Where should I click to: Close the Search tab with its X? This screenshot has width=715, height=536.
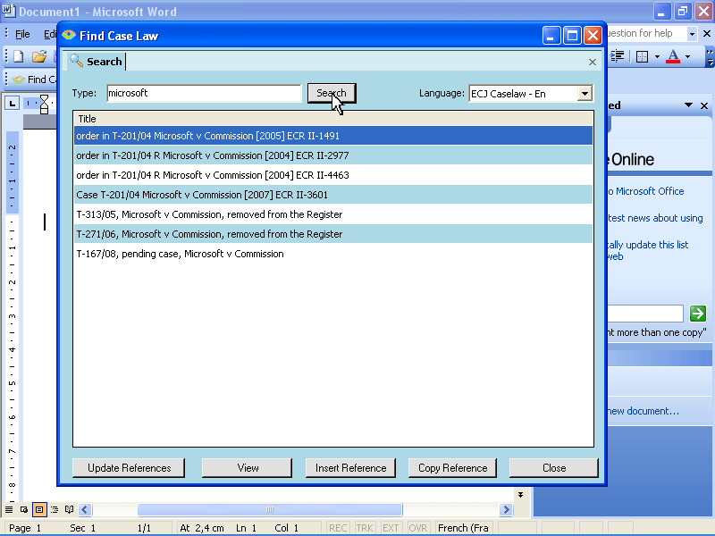pos(592,62)
